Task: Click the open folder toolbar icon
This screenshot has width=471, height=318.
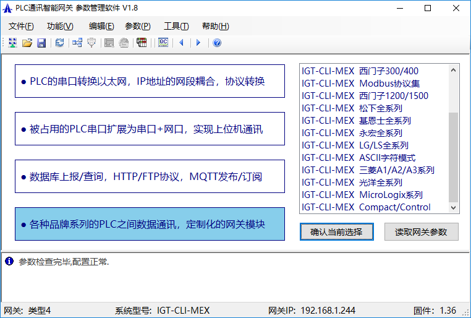Action: click(x=27, y=43)
